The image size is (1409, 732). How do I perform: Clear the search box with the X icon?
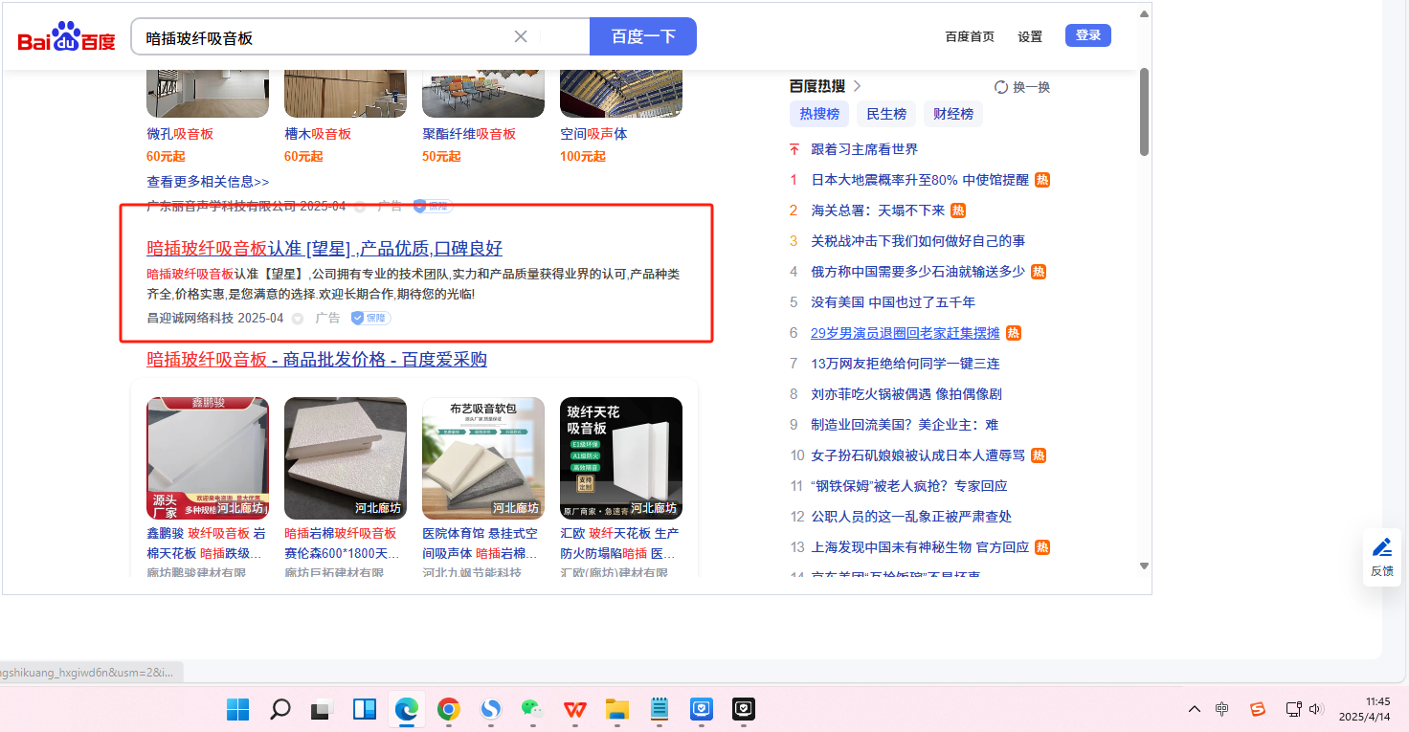pos(521,36)
